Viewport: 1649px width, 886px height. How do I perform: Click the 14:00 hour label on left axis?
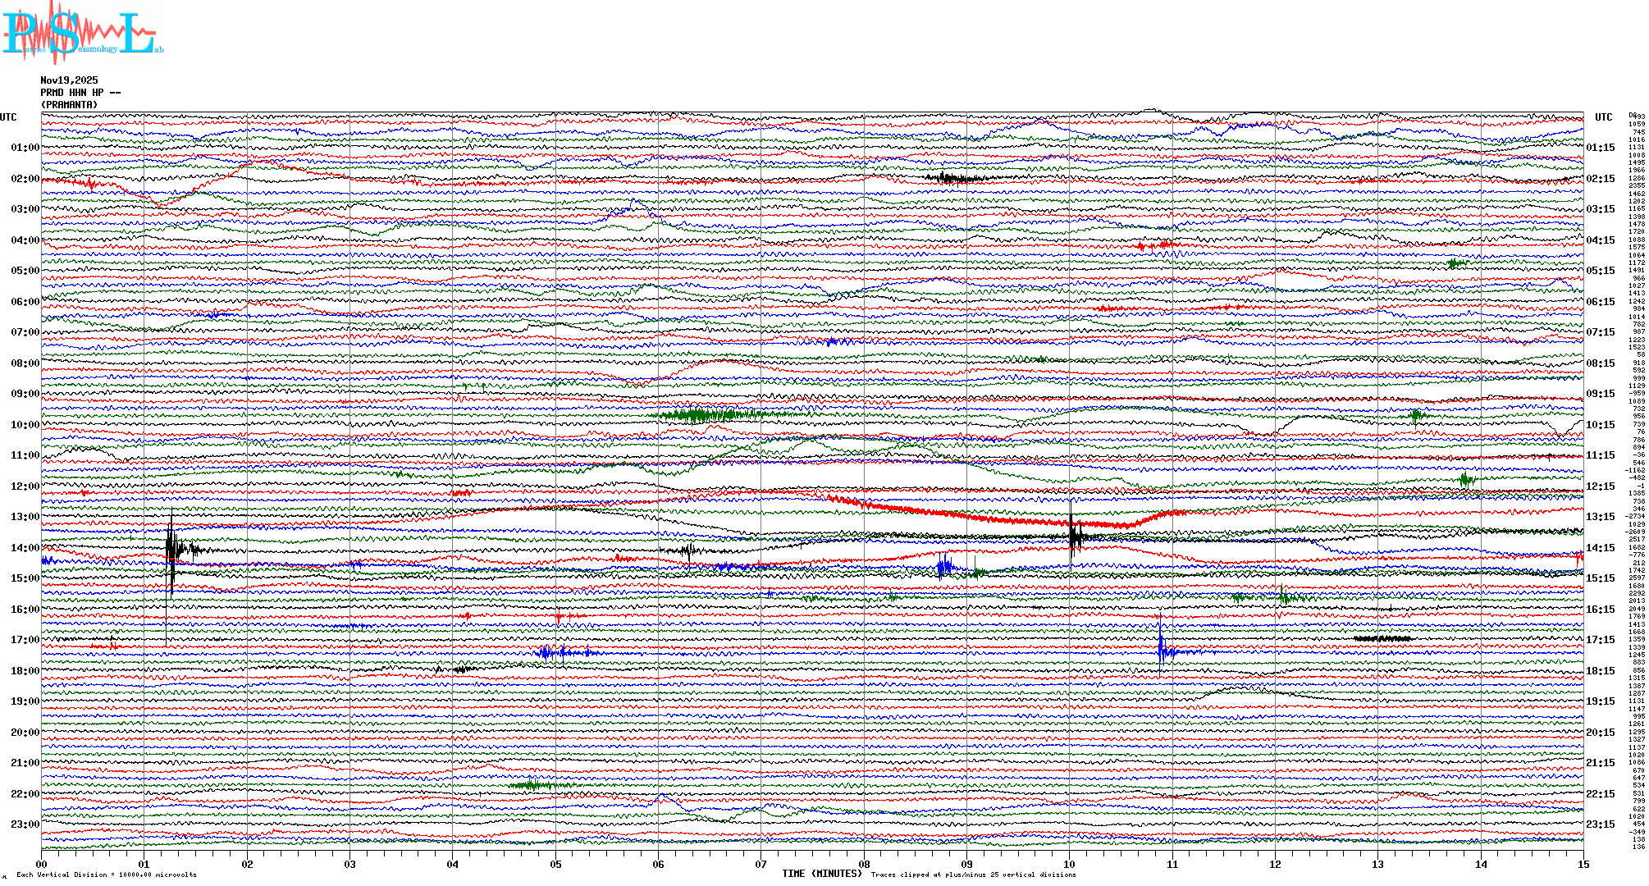click(x=25, y=548)
